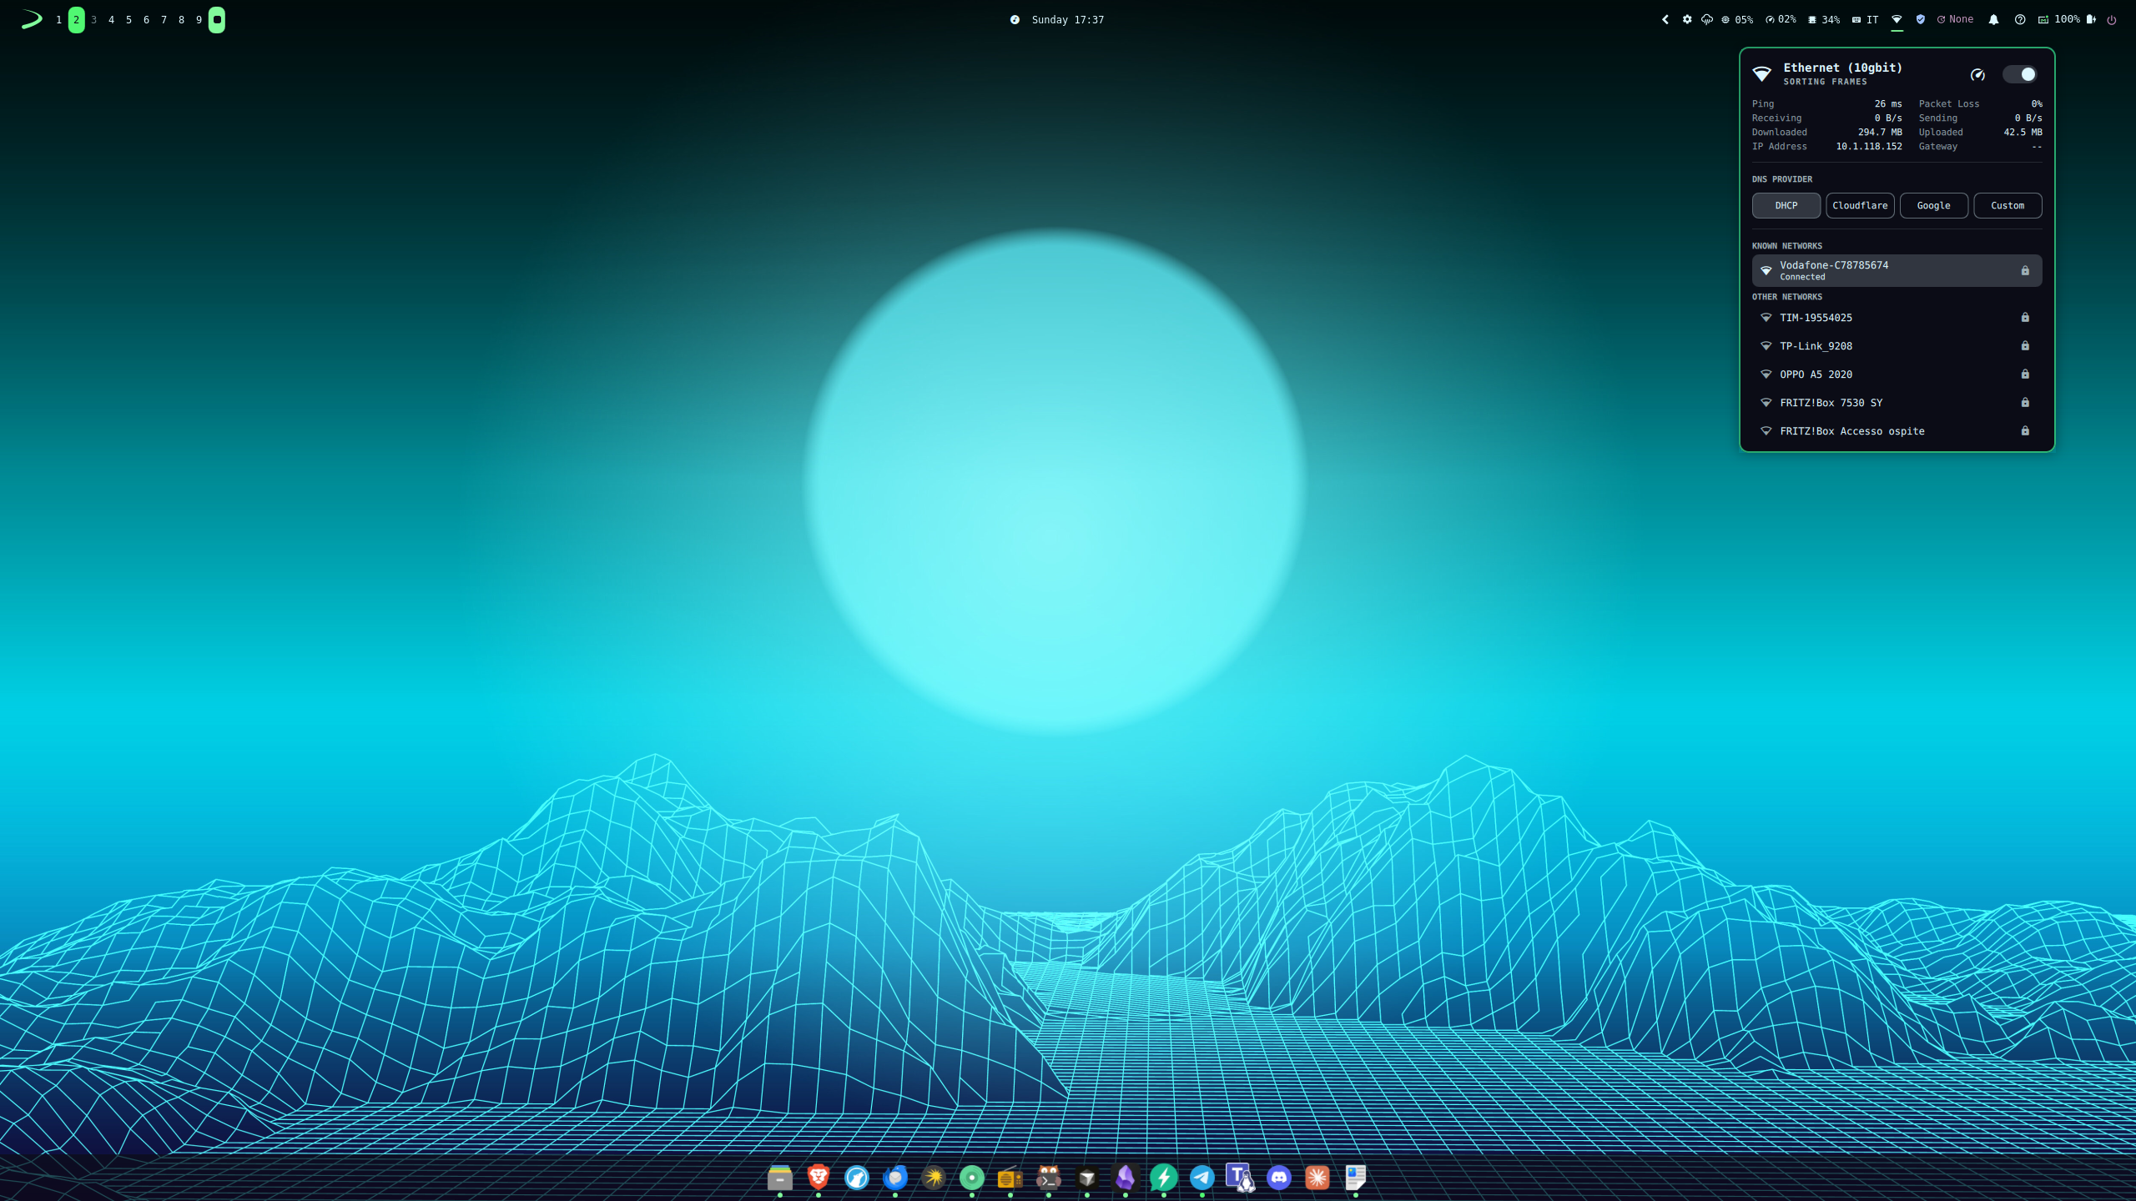Connect to FRITZ!Box 7530 SY
This screenshot has height=1201, width=2136.
1897,403
